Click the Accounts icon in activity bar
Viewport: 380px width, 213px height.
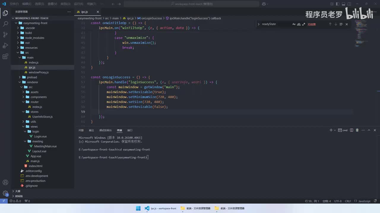pyautogui.click(x=5, y=183)
